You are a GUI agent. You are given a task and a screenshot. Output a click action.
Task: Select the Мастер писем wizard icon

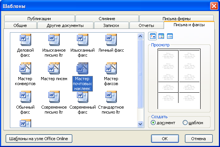point(54,68)
